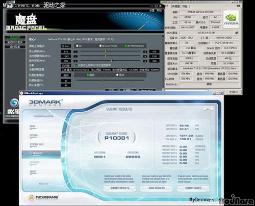Click the GPU name field NVIDIA GeForce GTX 260
The image size is (255, 206).
point(200,12)
